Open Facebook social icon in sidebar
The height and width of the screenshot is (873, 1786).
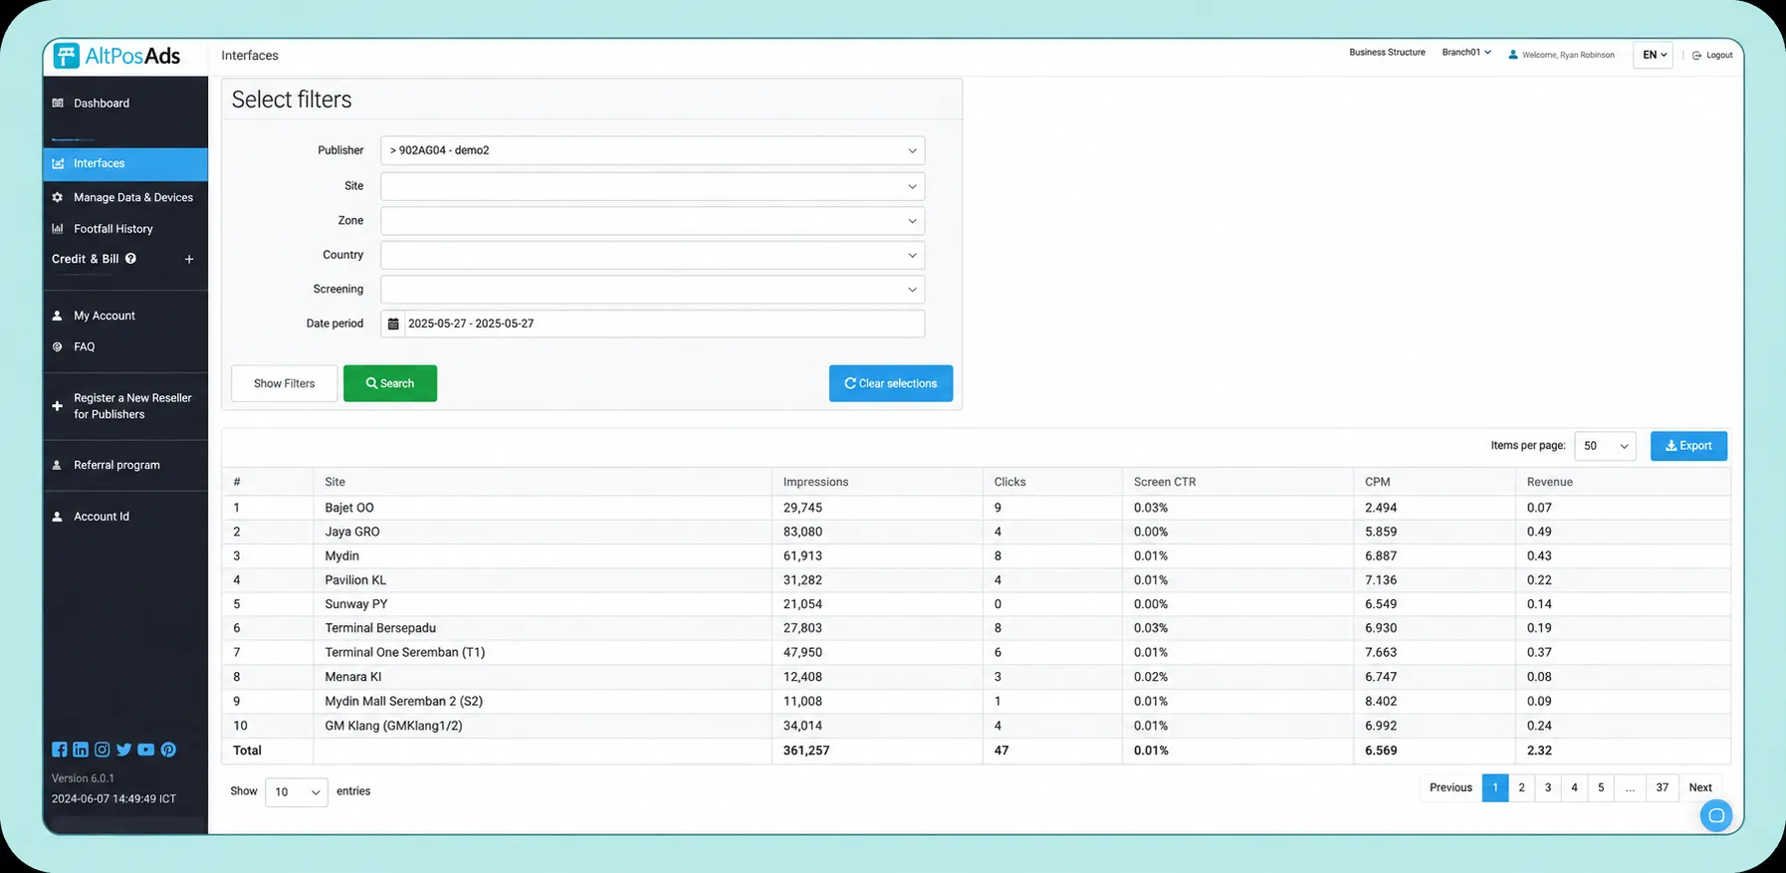(x=60, y=750)
